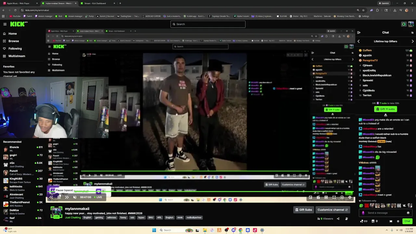This screenshot has height=234, width=416.
Task: Unmute the stream volume
Action: 75,197
